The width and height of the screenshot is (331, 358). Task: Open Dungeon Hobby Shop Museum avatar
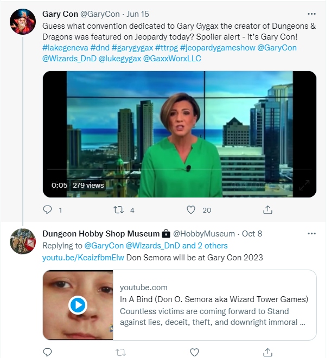(23, 241)
